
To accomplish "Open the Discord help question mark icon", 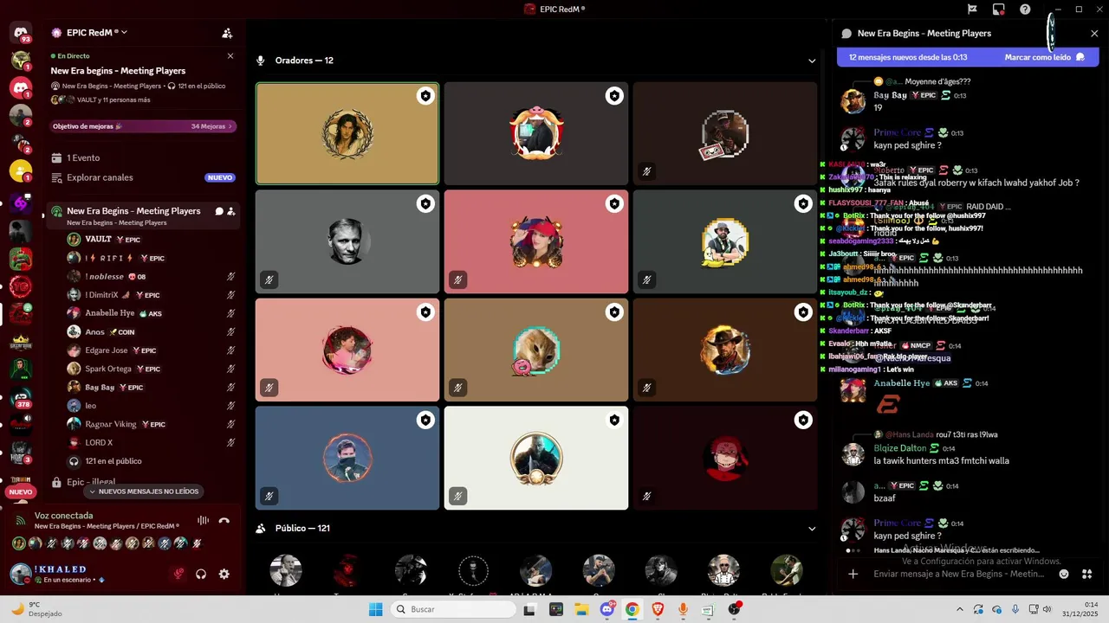I will [1025, 10].
